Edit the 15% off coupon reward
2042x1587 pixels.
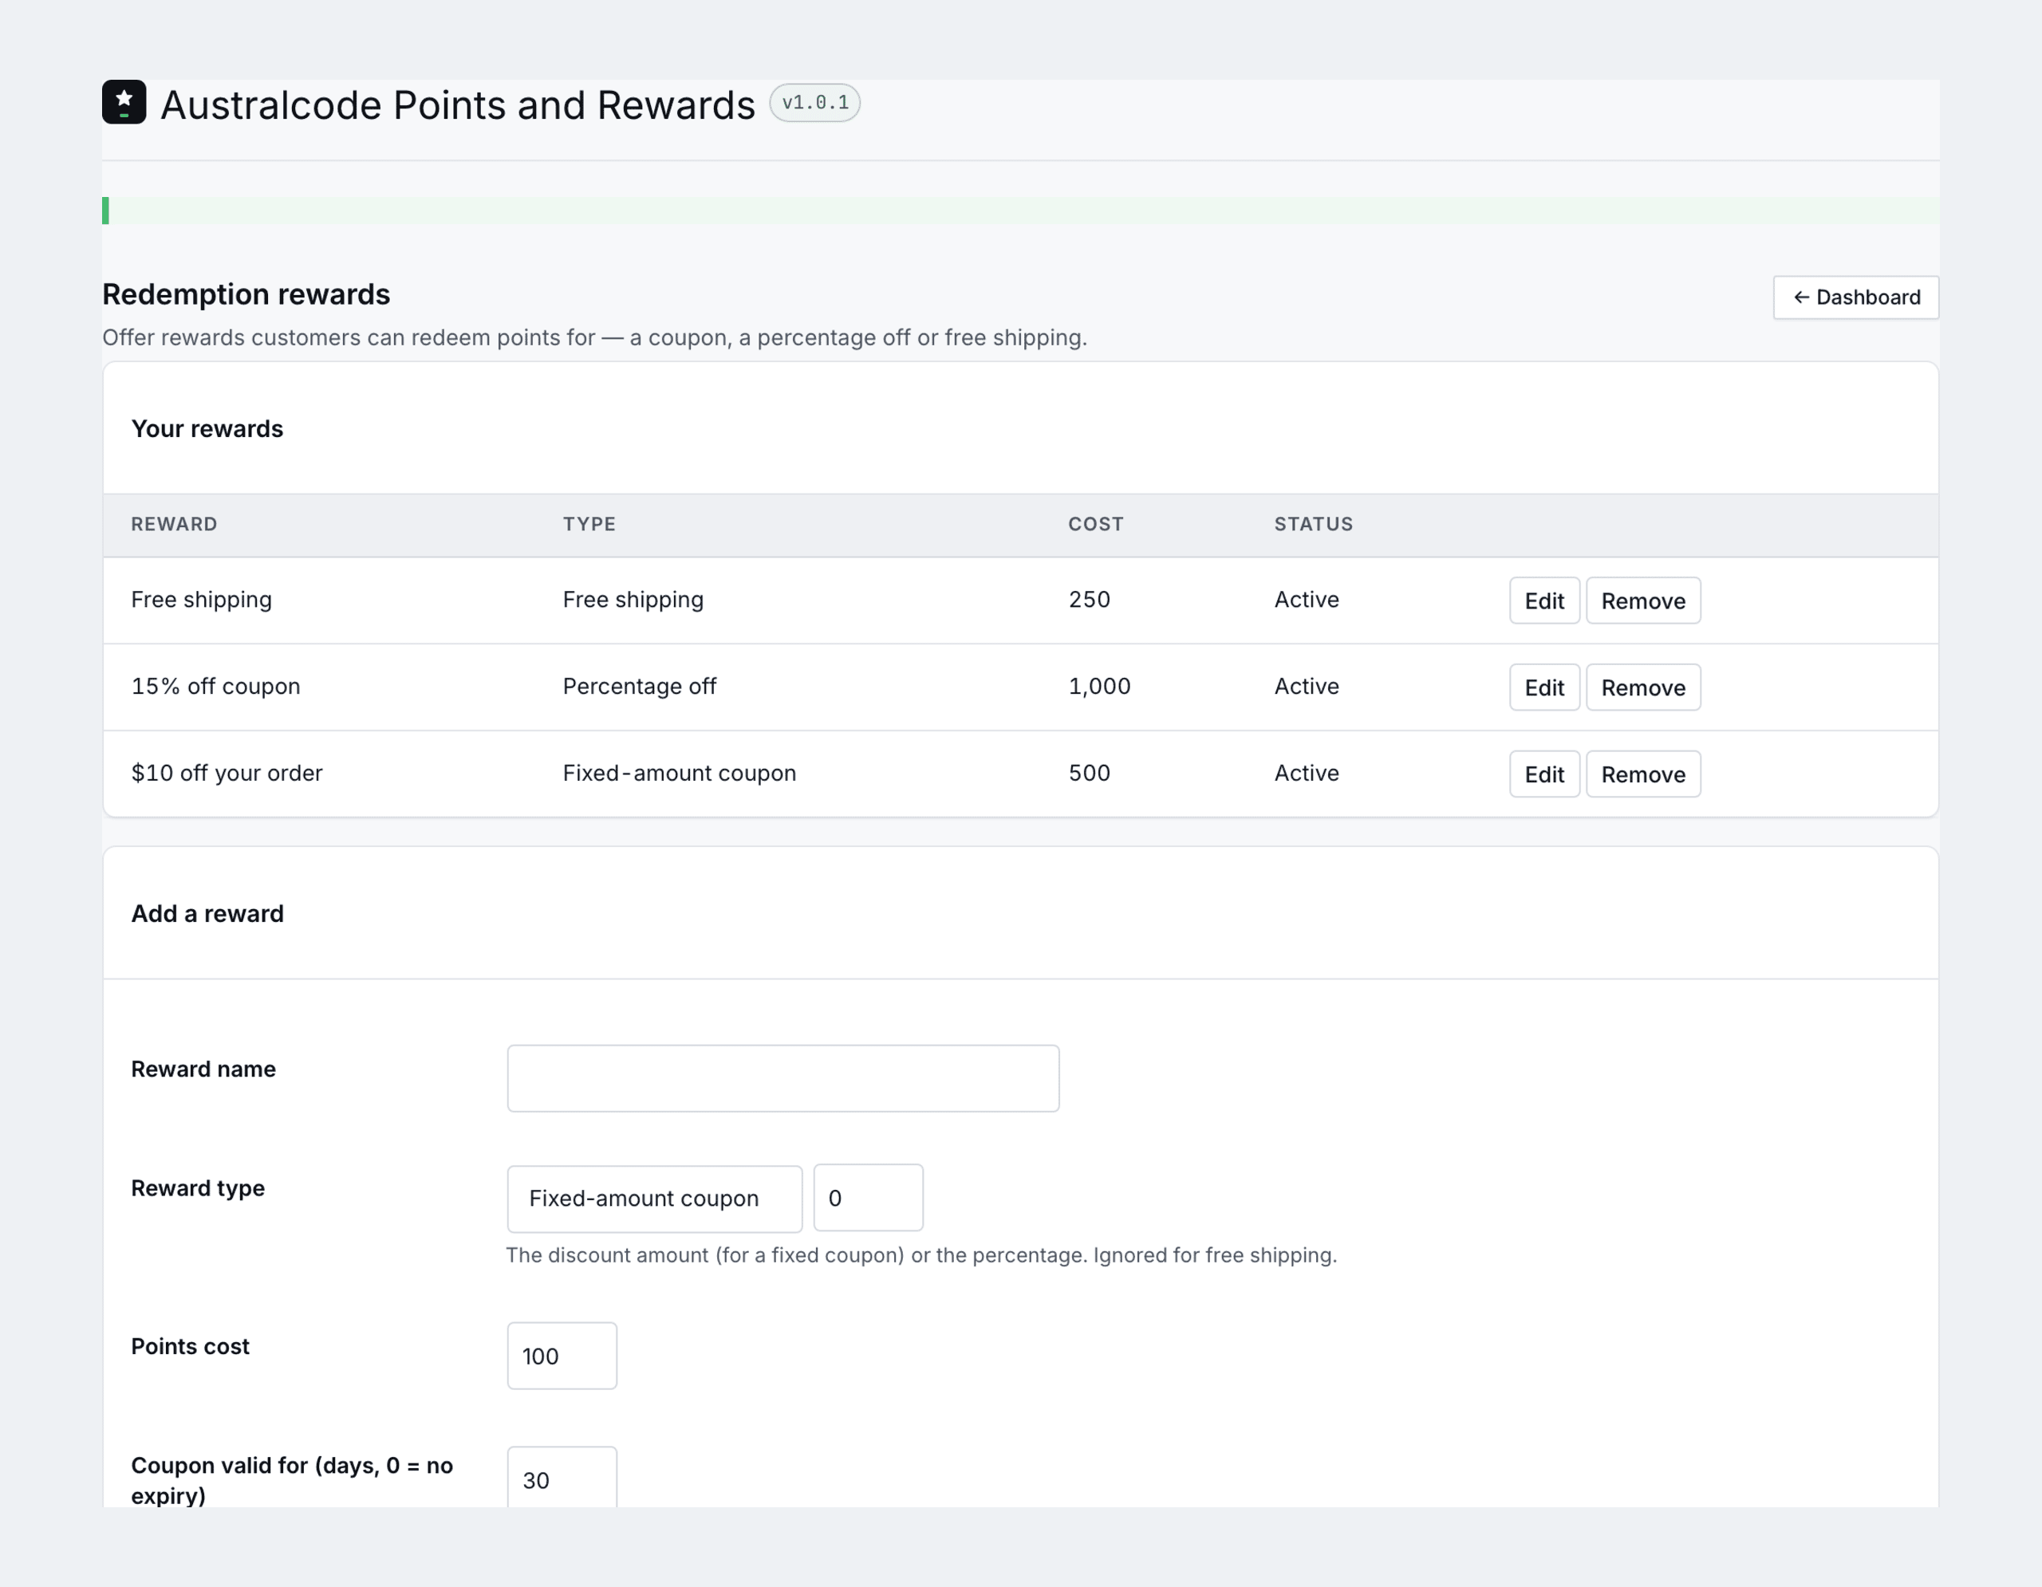(x=1543, y=687)
